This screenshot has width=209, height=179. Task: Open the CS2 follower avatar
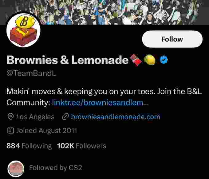pyautogui.click(x=16, y=169)
